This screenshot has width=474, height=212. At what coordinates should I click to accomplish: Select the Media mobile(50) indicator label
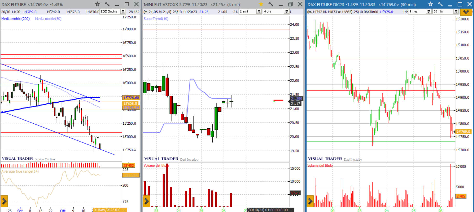pos(48,19)
